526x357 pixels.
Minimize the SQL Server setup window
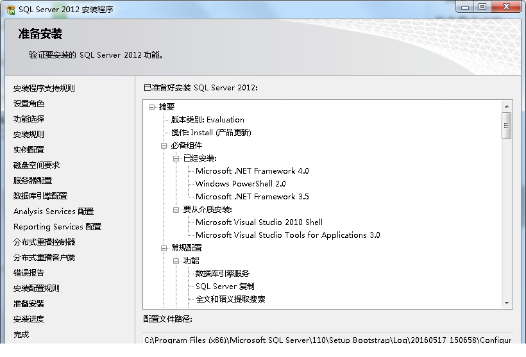tap(465, 7)
